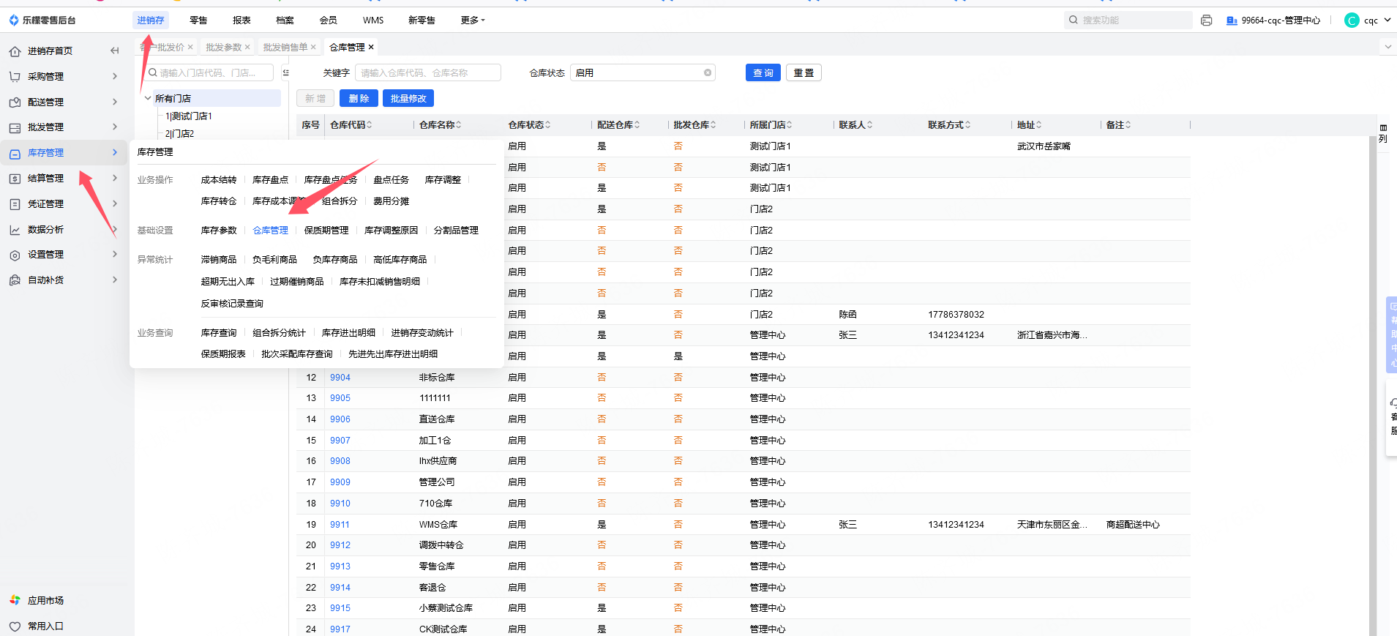Clear the 仓库状态 selection with the X icon

tap(708, 72)
